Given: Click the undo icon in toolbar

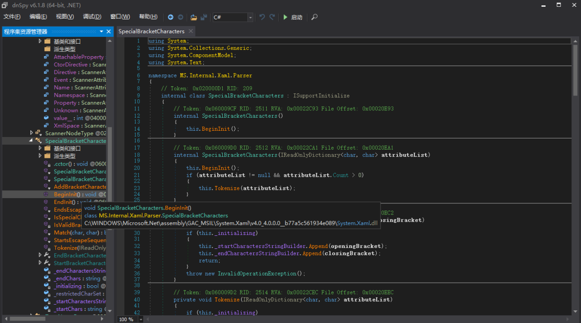Looking at the screenshot, I should (262, 17).
